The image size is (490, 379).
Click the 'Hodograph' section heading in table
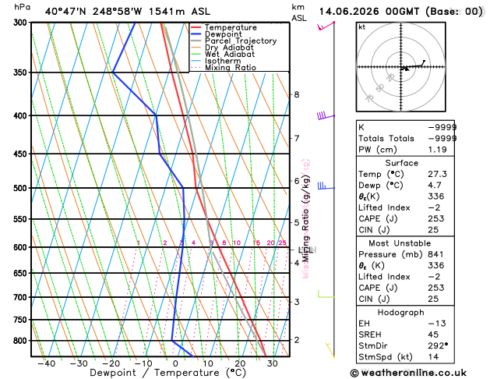tap(401, 313)
